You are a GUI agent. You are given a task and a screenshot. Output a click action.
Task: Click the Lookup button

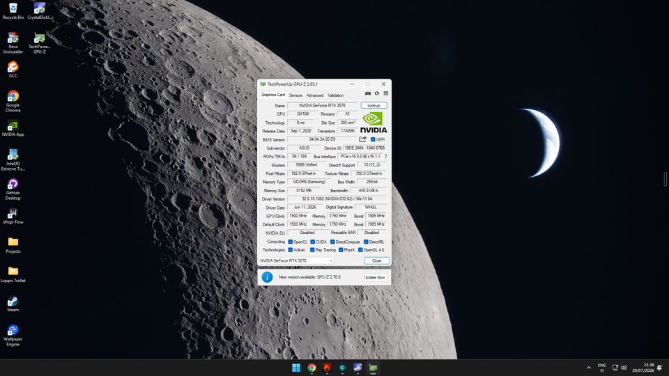[x=374, y=105]
